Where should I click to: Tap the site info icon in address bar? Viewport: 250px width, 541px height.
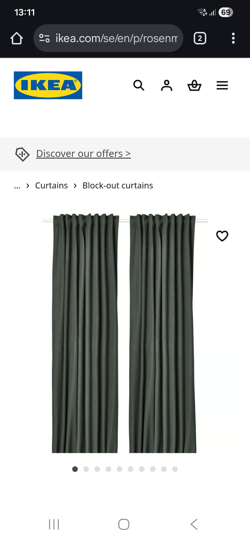pyautogui.click(x=44, y=38)
